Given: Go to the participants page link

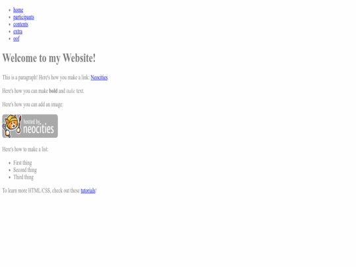Looking at the screenshot, I should point(24,17).
